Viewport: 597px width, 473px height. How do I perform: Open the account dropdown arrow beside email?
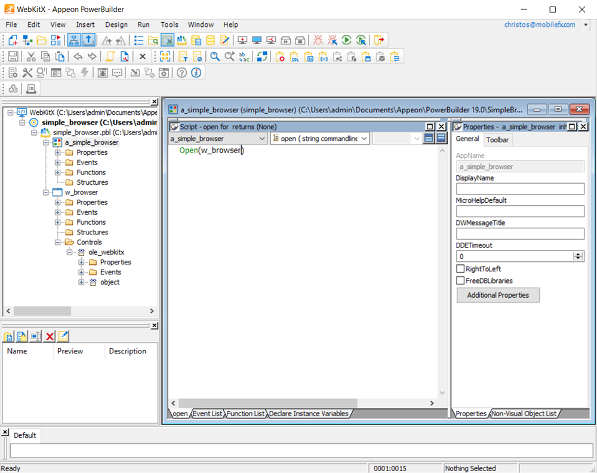[x=586, y=25]
